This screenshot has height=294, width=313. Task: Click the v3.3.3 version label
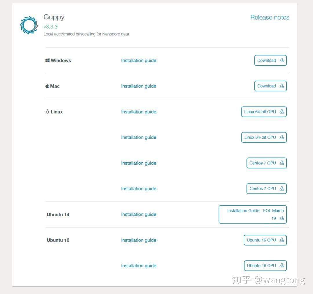pos(50,27)
